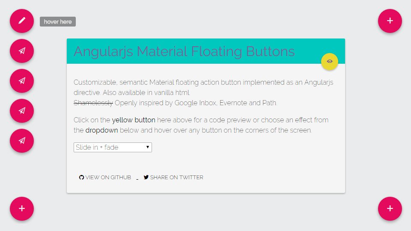Click the Twitter bird icon
The image size is (411, 231).
(x=146, y=177)
